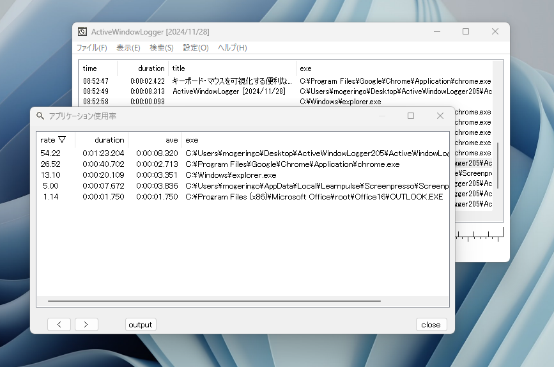Screen dimensions: 554x367
Task: Click duration value 0:00:20.109
Action: (104, 175)
